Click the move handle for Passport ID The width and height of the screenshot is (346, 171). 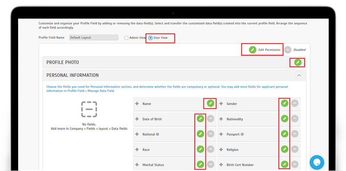pos(221,134)
